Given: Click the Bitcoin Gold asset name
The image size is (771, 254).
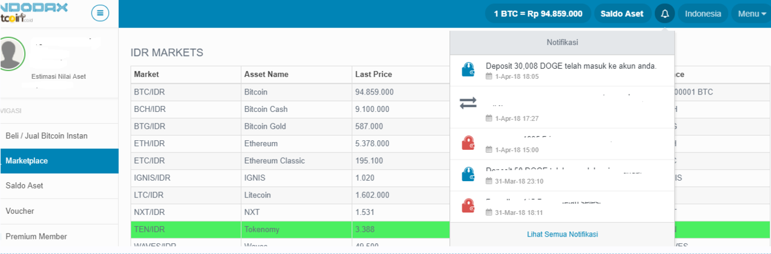Looking at the screenshot, I should click(265, 126).
